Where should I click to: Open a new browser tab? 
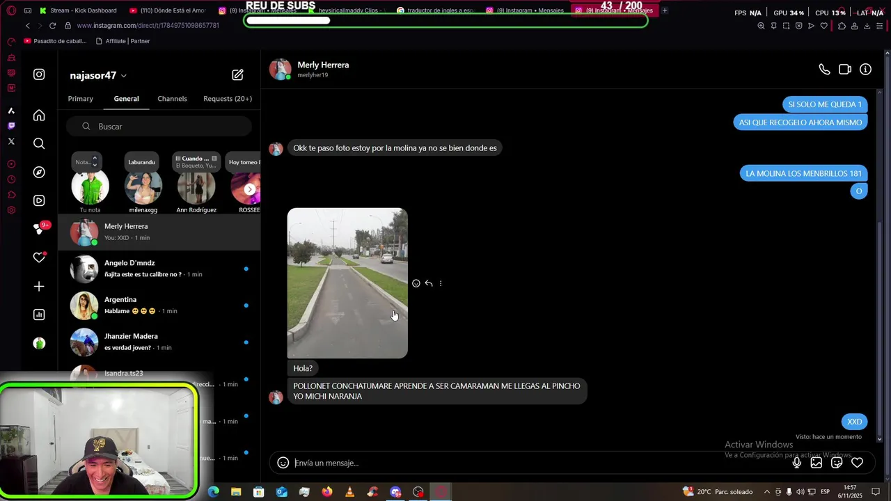pyautogui.click(x=665, y=10)
